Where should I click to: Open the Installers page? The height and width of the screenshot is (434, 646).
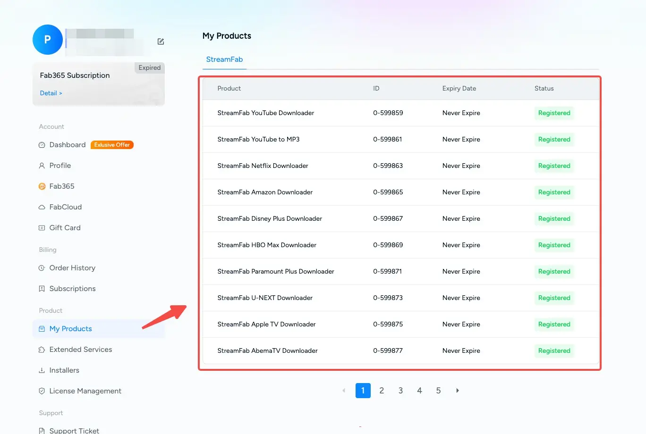coord(64,370)
